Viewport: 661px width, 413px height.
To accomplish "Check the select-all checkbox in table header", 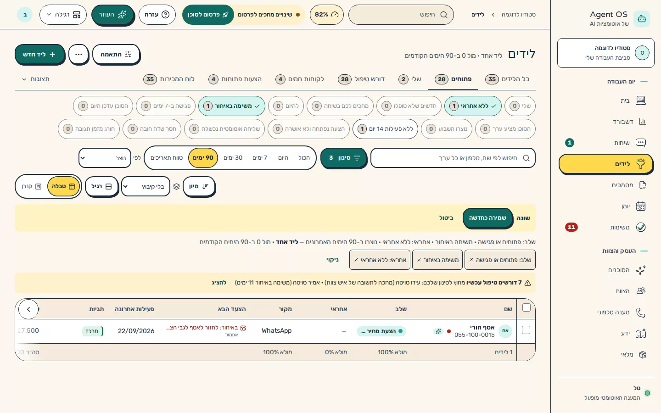I will pyautogui.click(x=527, y=307).
